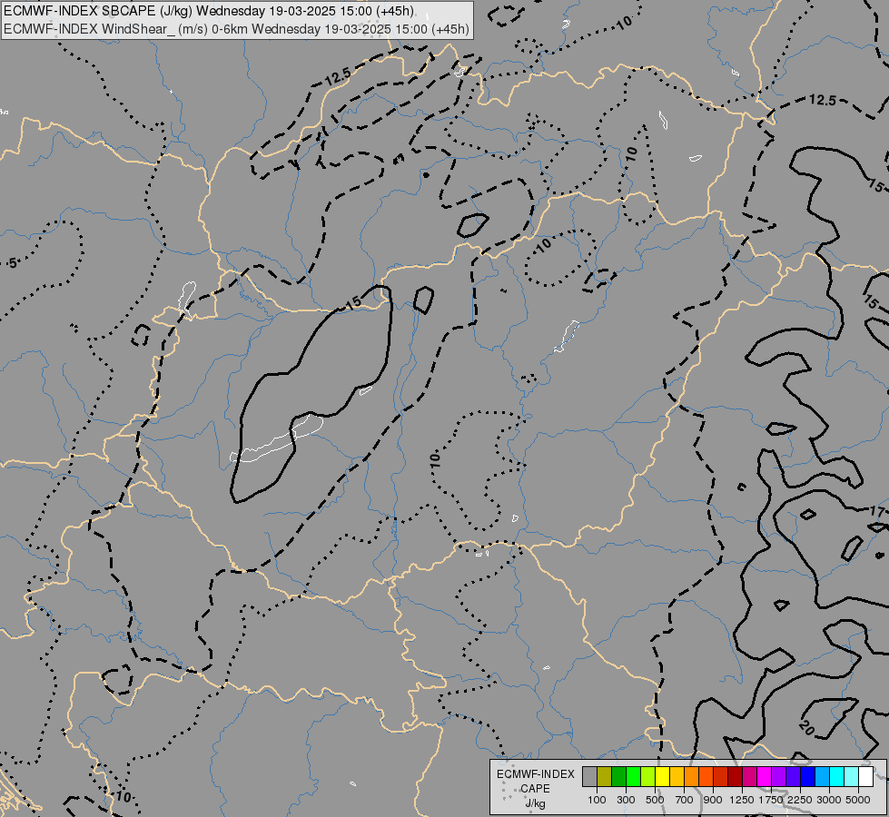Click the legend value 1750
This screenshot has width=889, height=817.
[x=772, y=800]
